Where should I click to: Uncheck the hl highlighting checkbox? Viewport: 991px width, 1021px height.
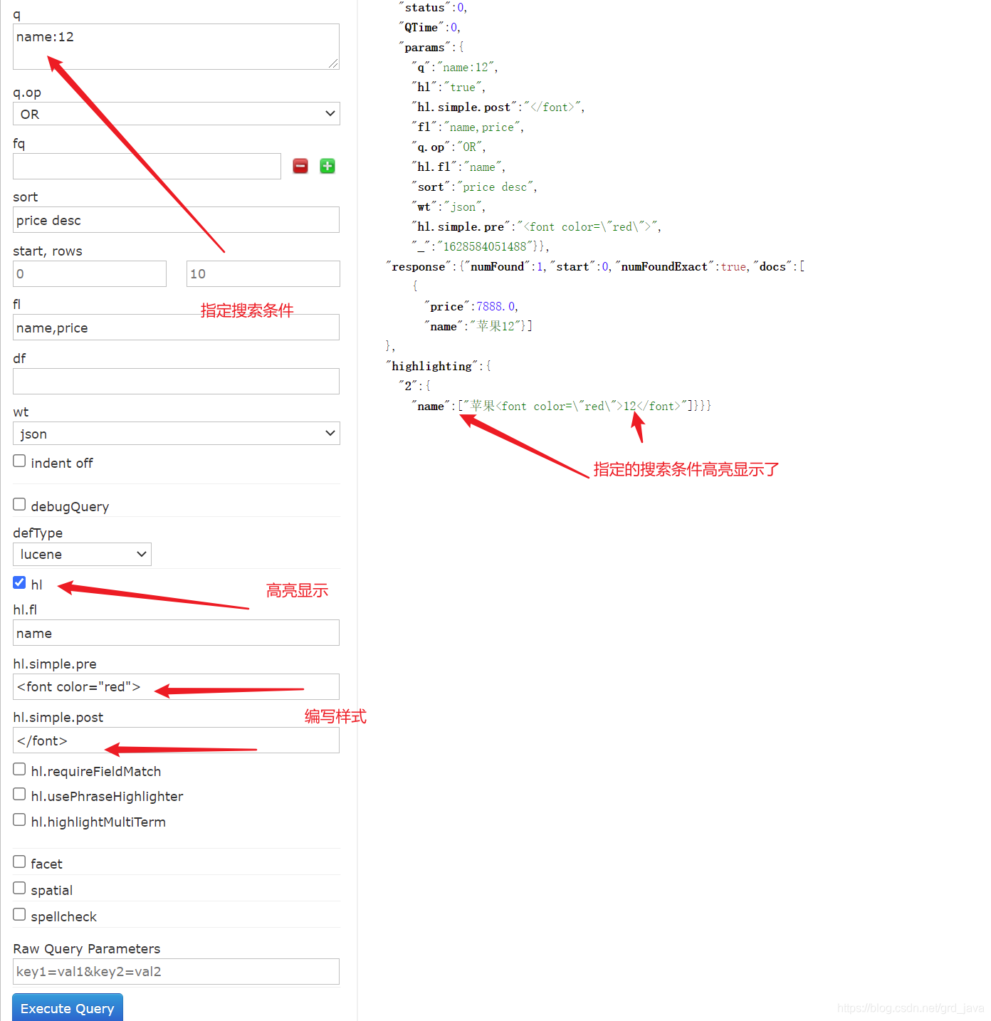(19, 583)
